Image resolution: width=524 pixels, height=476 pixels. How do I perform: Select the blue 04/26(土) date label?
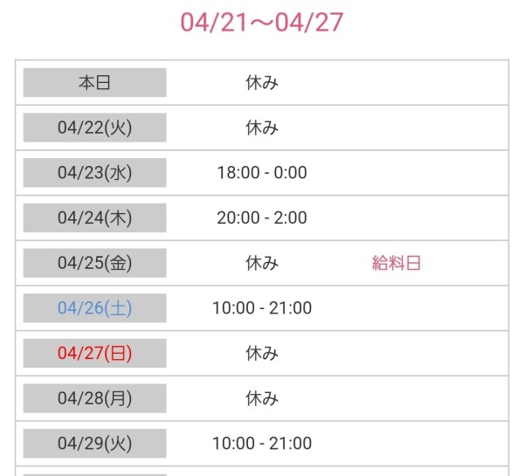(x=94, y=308)
